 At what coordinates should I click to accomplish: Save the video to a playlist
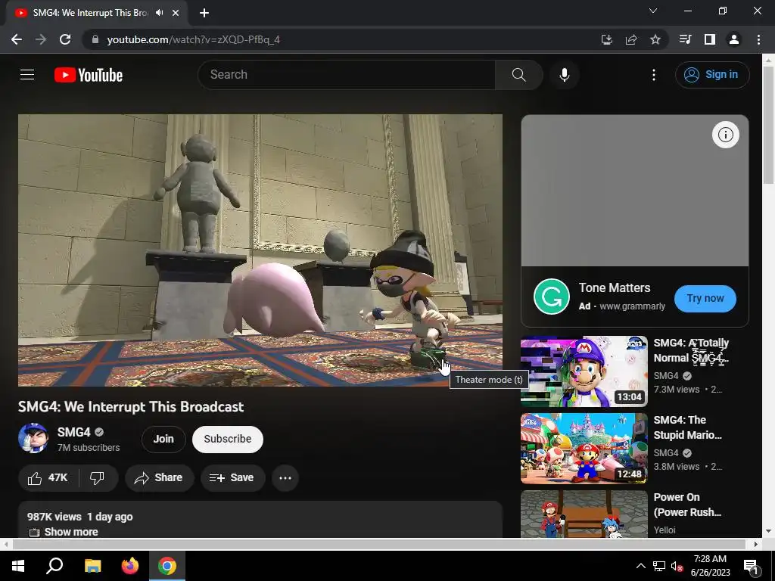click(x=232, y=478)
